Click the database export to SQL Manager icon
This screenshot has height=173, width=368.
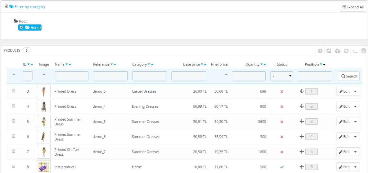pyautogui.click(x=363, y=51)
